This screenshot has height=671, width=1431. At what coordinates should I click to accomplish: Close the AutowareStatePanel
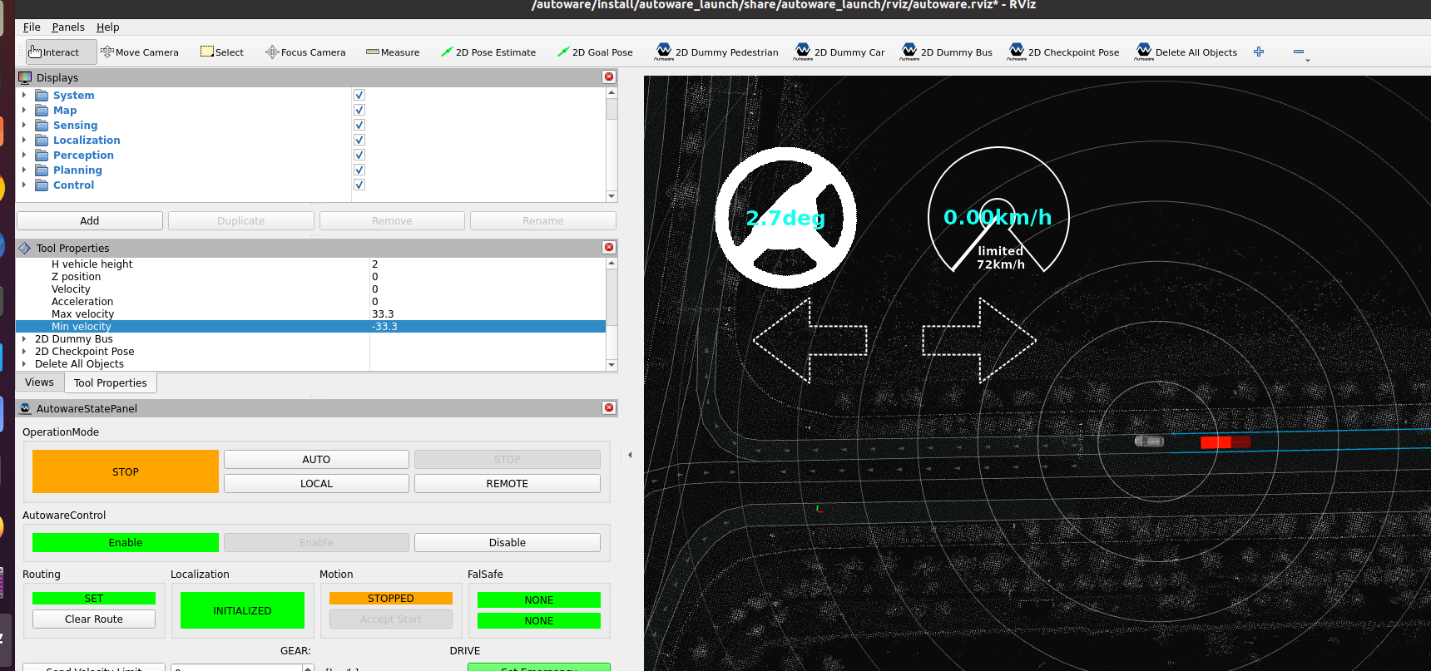coord(609,407)
